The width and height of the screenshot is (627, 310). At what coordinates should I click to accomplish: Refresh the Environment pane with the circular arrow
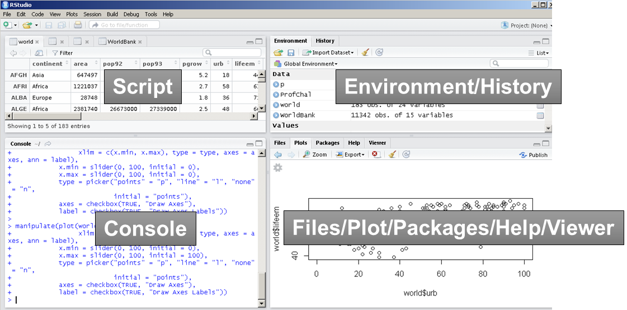tap(379, 53)
